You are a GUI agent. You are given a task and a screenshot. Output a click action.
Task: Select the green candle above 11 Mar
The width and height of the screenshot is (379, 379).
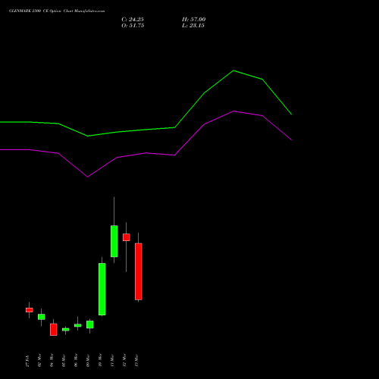(x=114, y=241)
